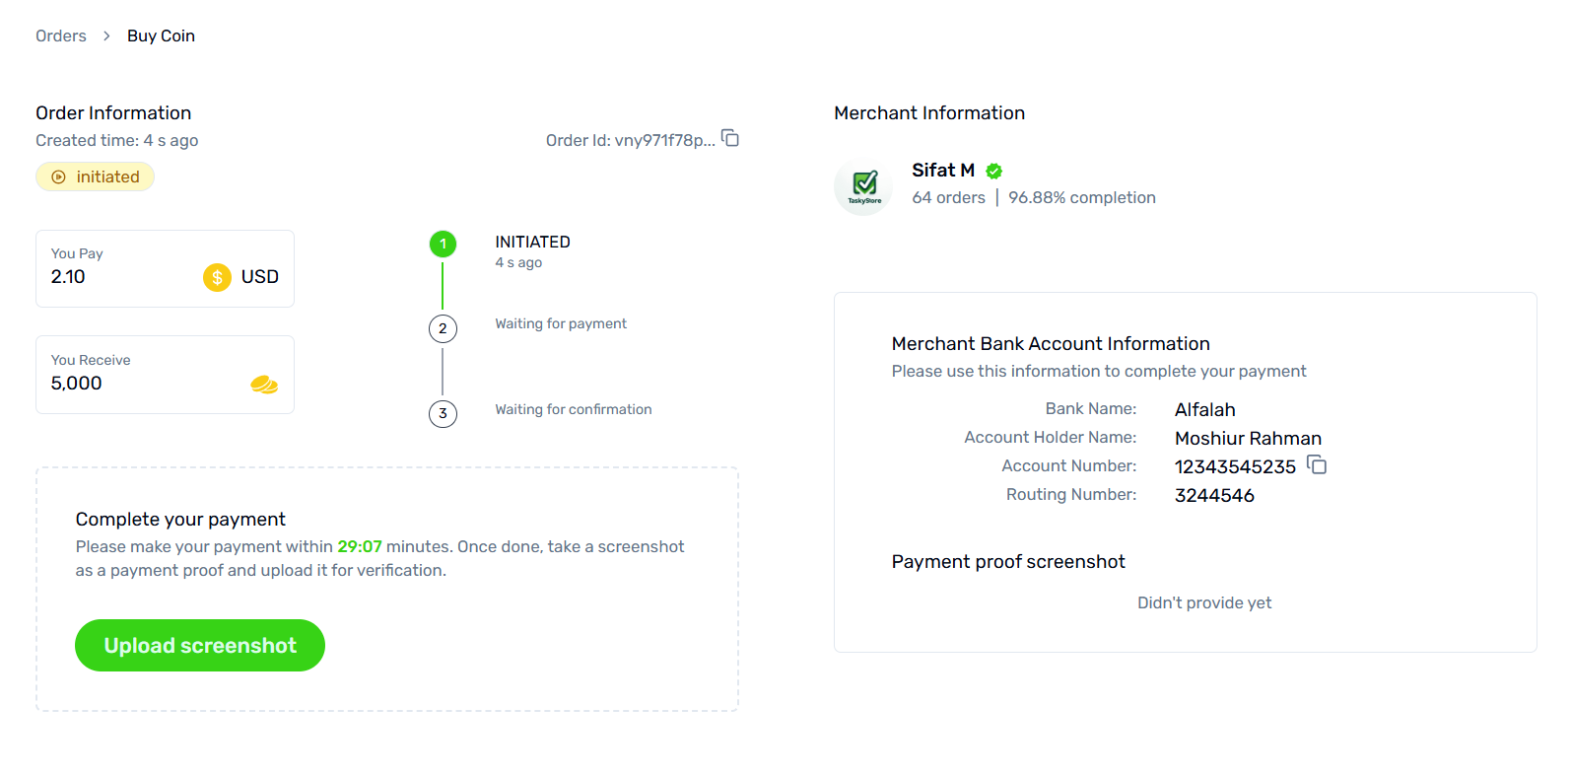Select step 2 Waiting for payment circle
Screen dimensions: 1571x776
(x=443, y=328)
